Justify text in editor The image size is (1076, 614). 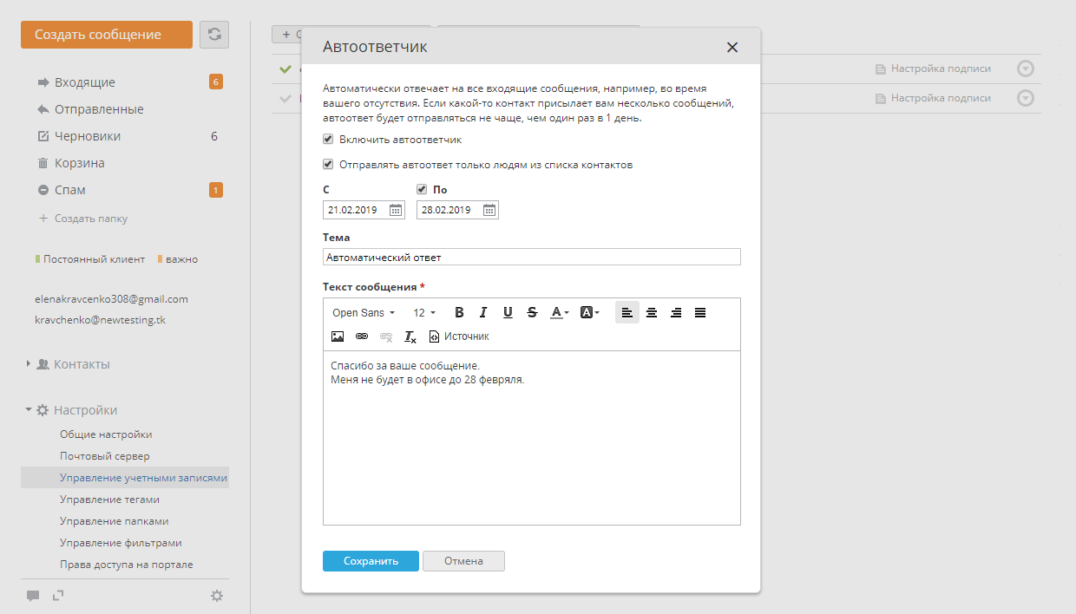(x=700, y=312)
